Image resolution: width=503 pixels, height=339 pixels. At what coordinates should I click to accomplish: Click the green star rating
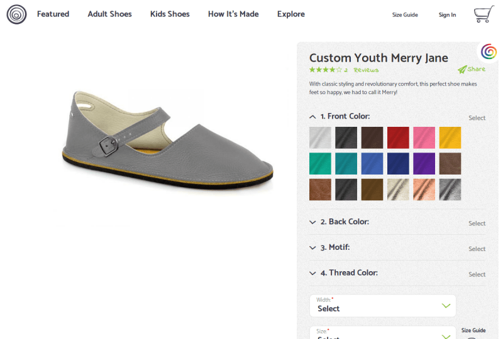pyautogui.click(x=326, y=70)
